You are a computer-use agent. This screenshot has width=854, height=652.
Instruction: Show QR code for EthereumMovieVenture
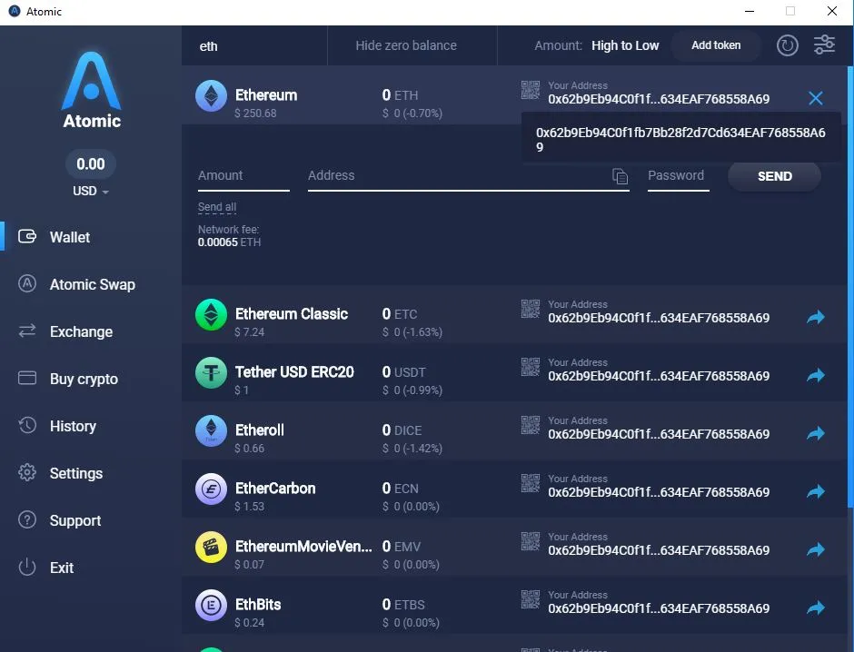530,541
